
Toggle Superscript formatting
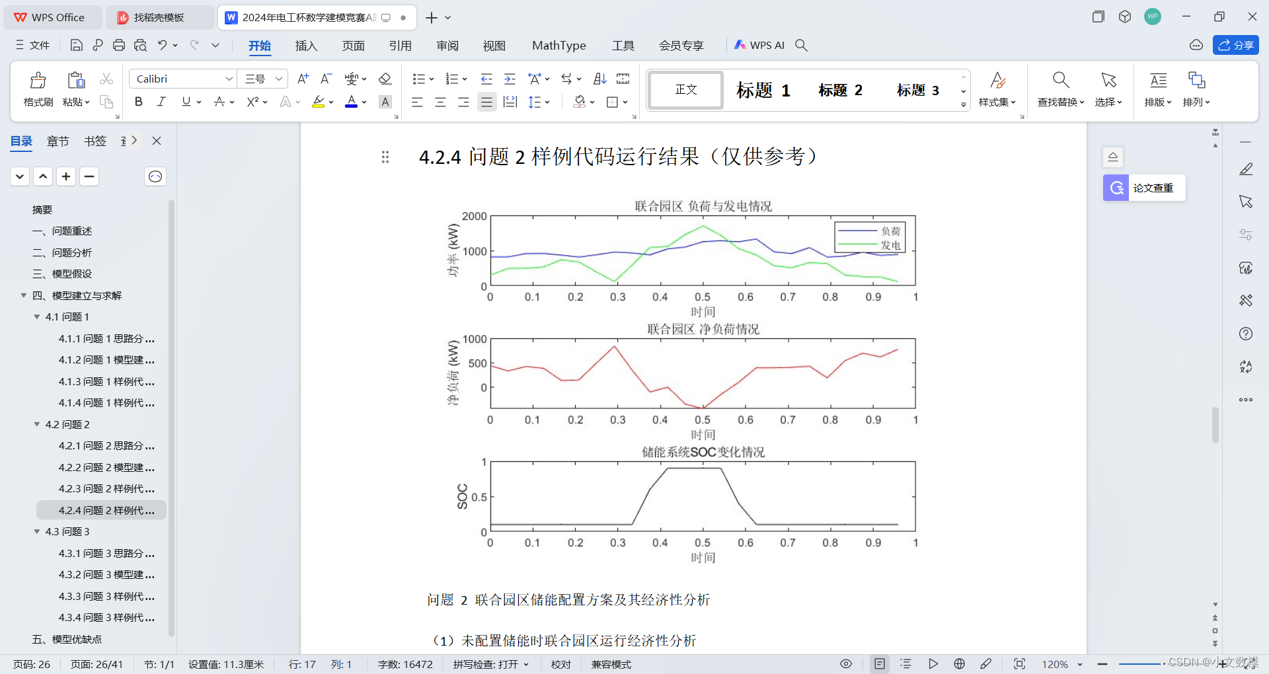pyautogui.click(x=252, y=102)
